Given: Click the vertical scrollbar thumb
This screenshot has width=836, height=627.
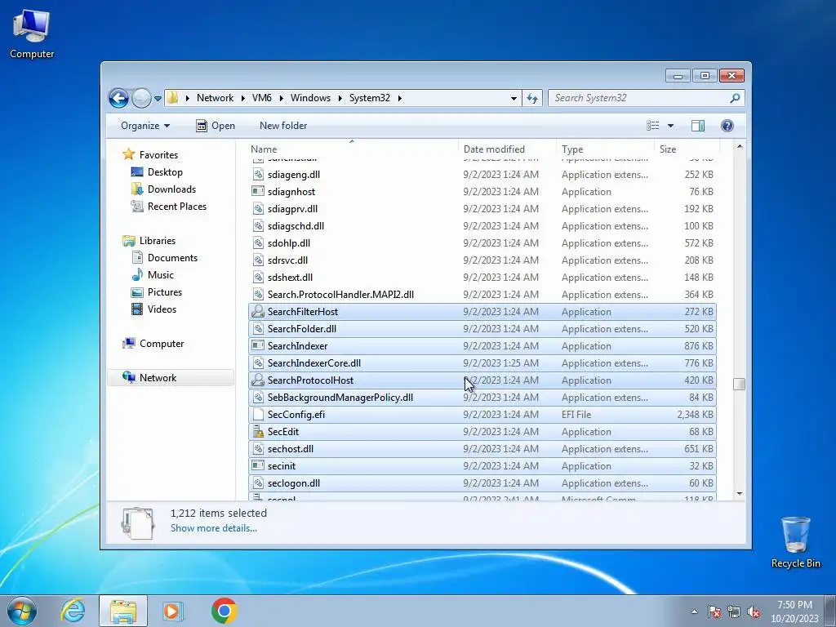Looking at the screenshot, I should click(x=739, y=384).
